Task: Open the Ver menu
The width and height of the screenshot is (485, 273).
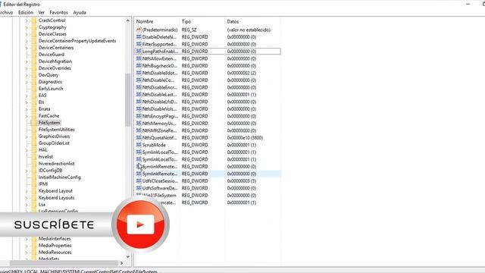Action: [x=42, y=12]
